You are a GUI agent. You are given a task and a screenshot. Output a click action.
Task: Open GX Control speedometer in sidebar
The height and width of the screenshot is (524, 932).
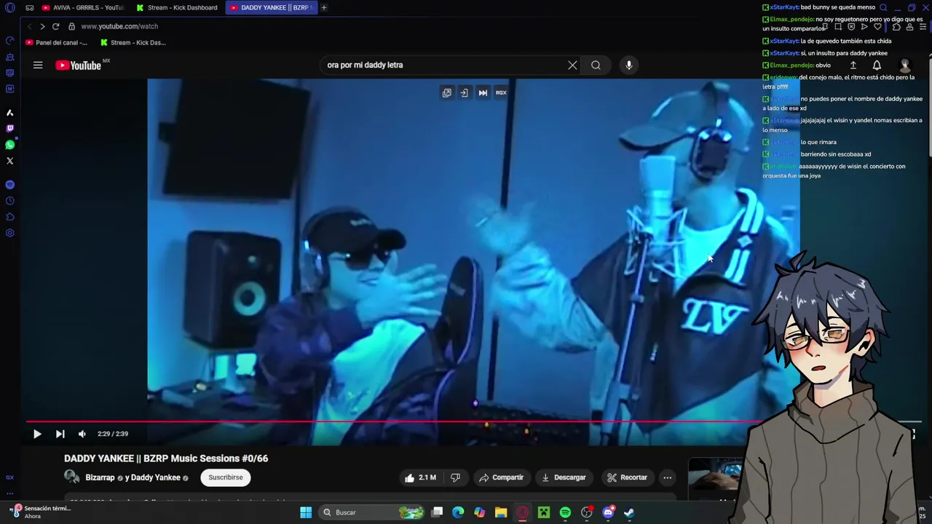(10, 41)
